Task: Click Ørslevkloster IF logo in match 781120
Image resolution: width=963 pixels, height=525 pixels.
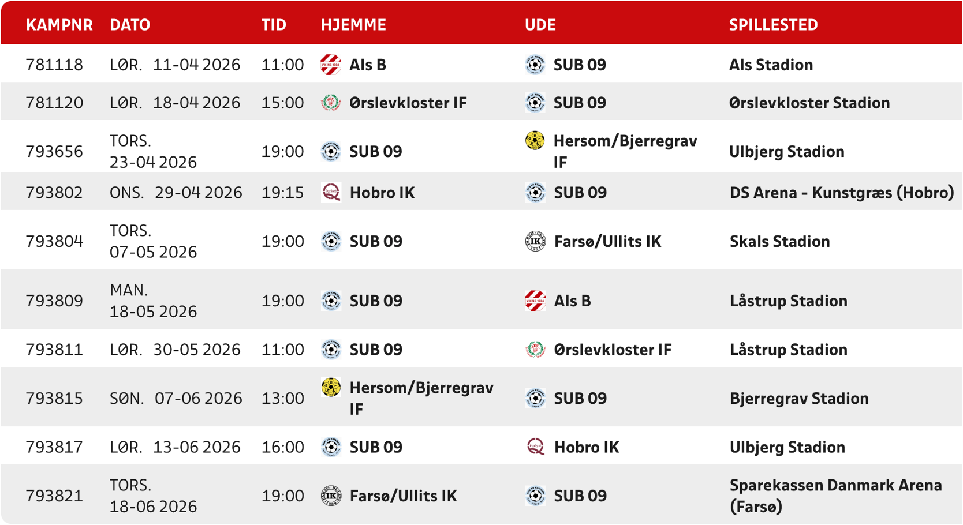Action: point(331,103)
